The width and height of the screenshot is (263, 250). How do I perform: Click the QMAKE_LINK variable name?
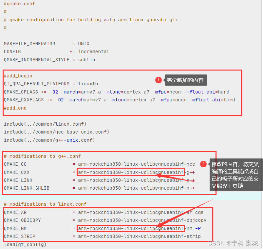click(18, 180)
